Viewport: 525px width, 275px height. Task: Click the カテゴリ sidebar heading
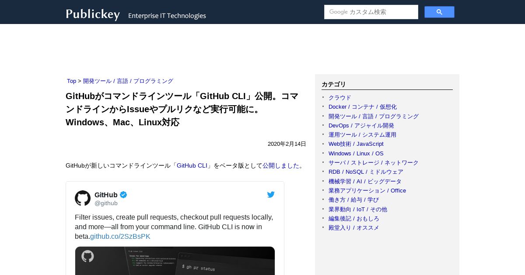tap(334, 85)
